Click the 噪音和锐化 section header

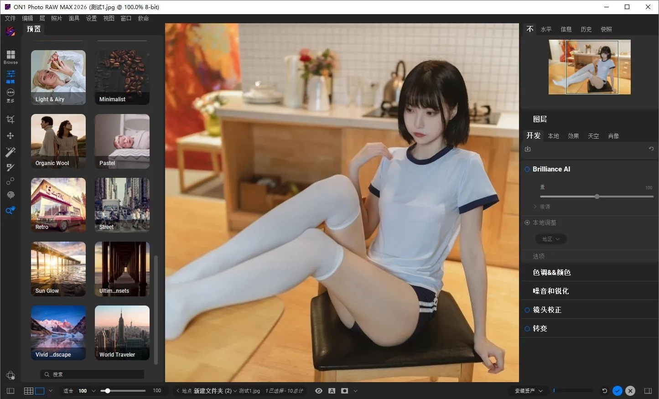[x=551, y=291]
